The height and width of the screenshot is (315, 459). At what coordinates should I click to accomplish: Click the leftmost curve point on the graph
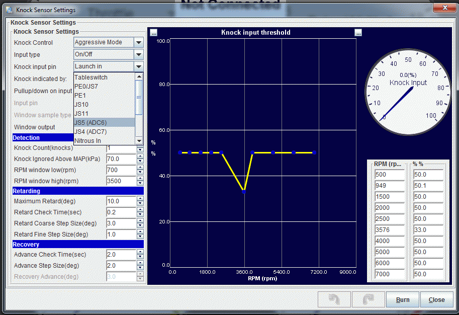[180, 152]
